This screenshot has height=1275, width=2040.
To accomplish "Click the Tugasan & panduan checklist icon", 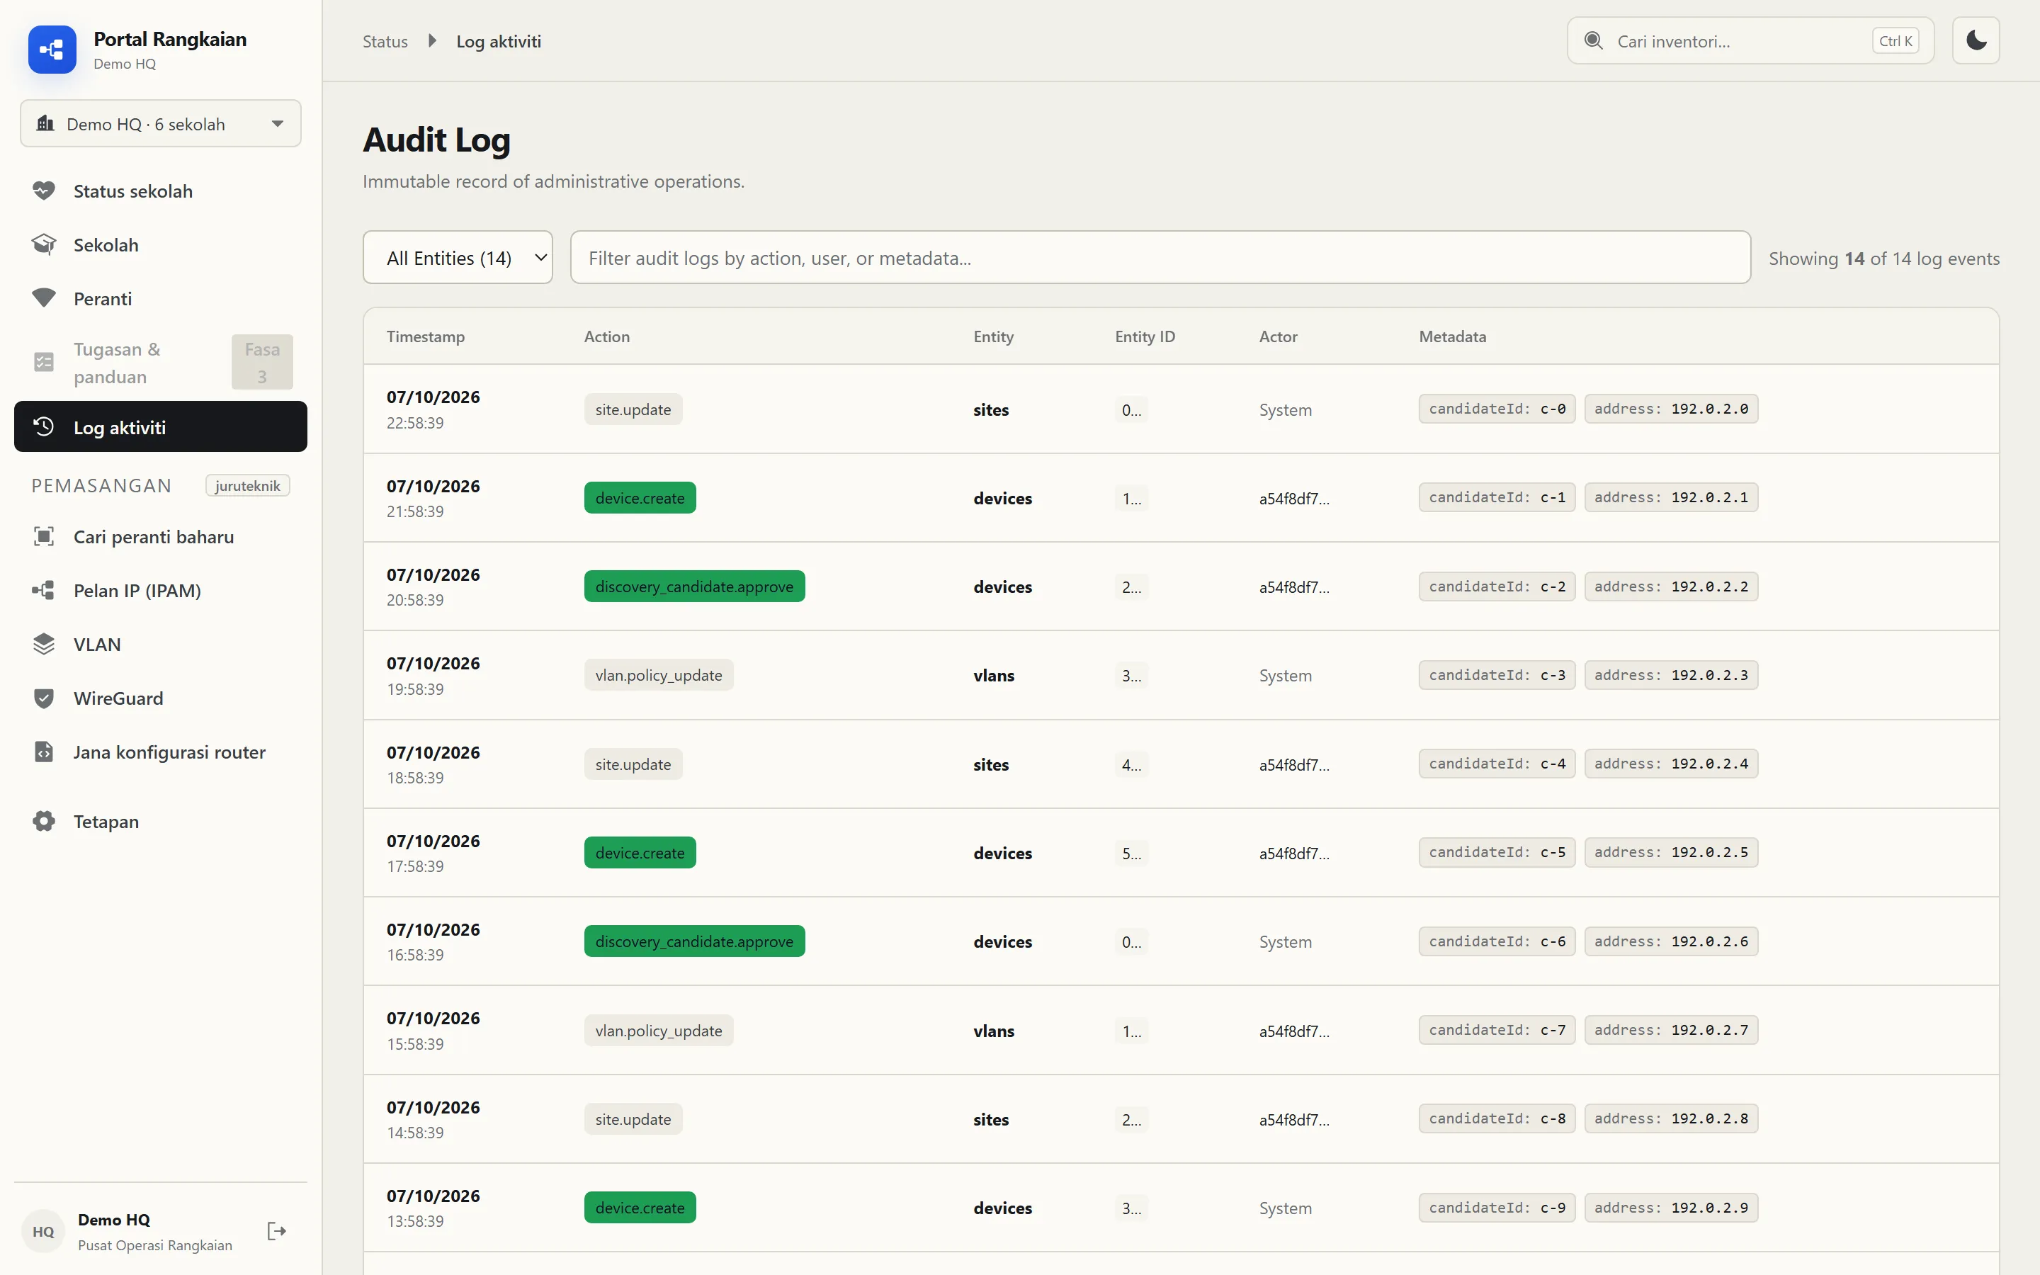I will tap(44, 363).
